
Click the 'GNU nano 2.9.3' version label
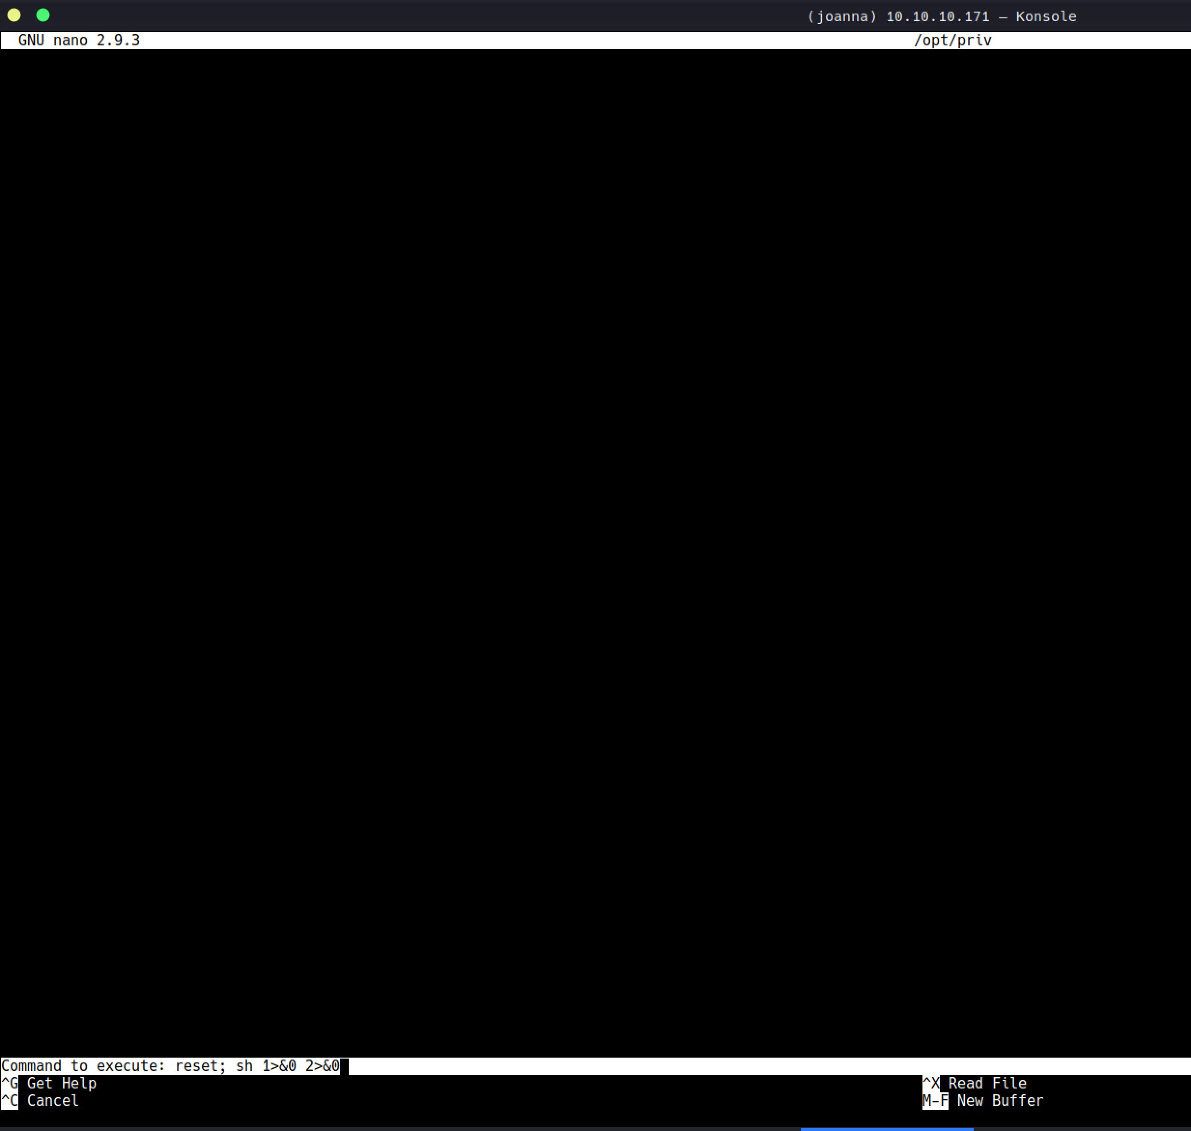click(79, 41)
